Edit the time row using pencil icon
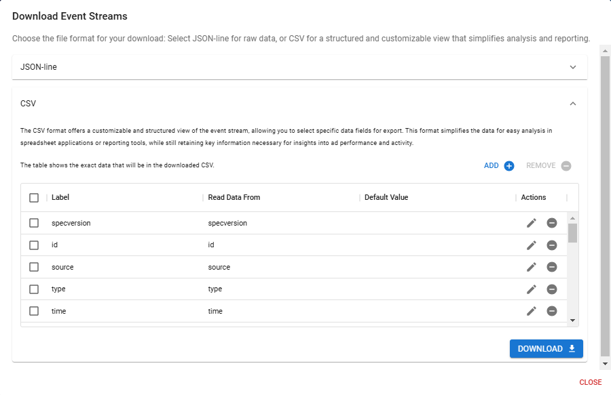This screenshot has width=611, height=395. (x=532, y=311)
